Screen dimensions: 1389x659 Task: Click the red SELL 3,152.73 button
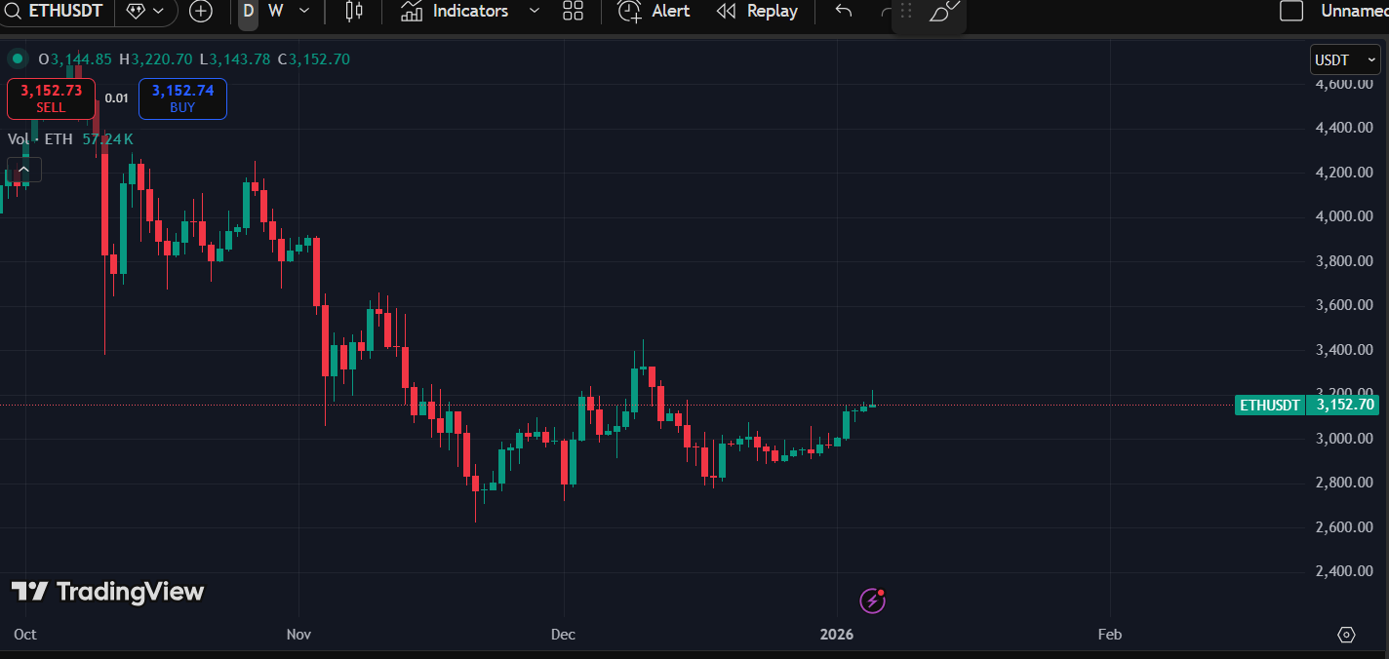(51, 98)
